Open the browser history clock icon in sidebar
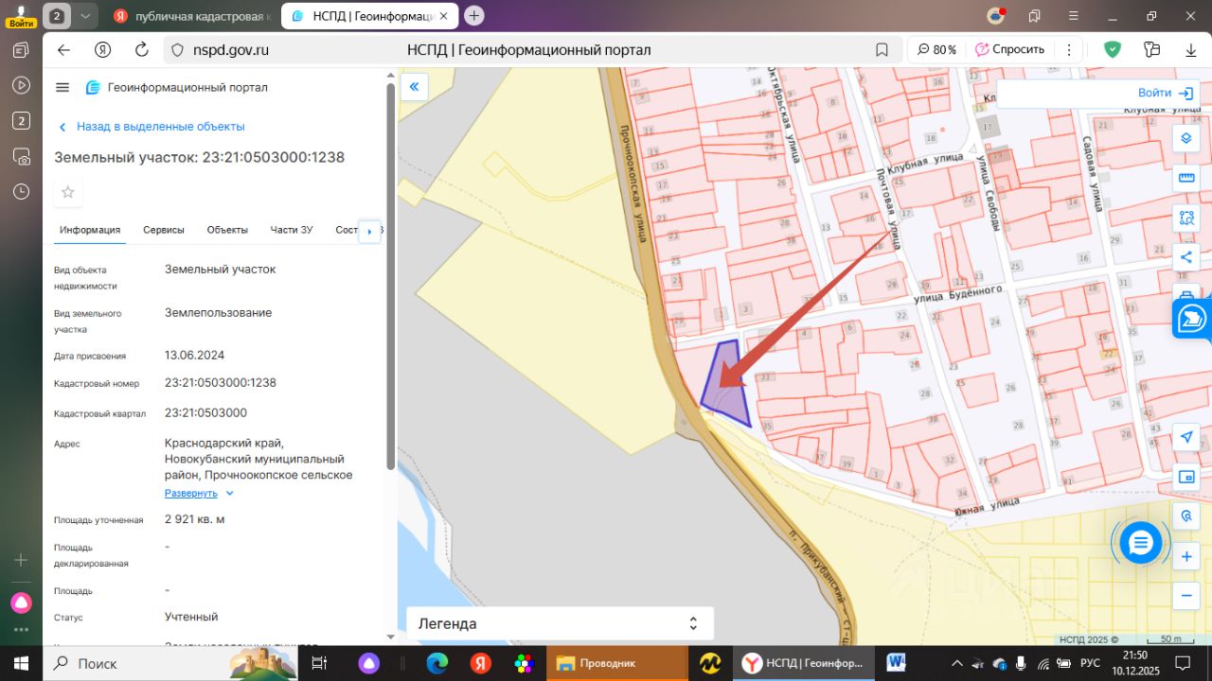The height and width of the screenshot is (681, 1212). pyautogui.click(x=21, y=191)
